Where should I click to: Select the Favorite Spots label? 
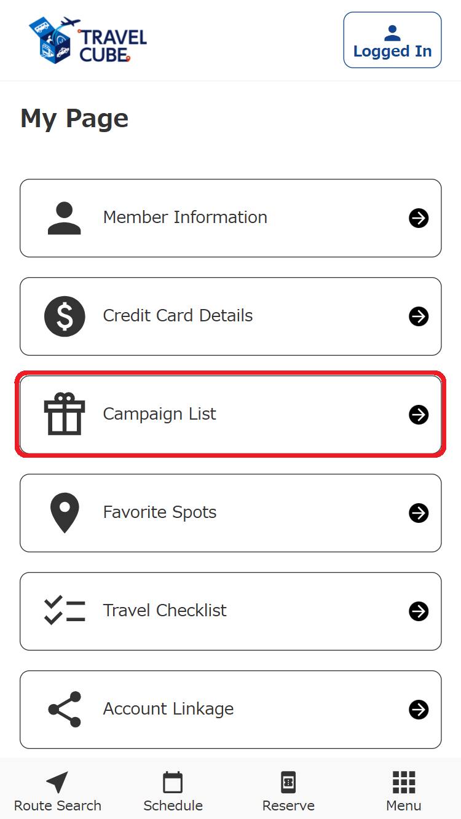[x=160, y=512]
